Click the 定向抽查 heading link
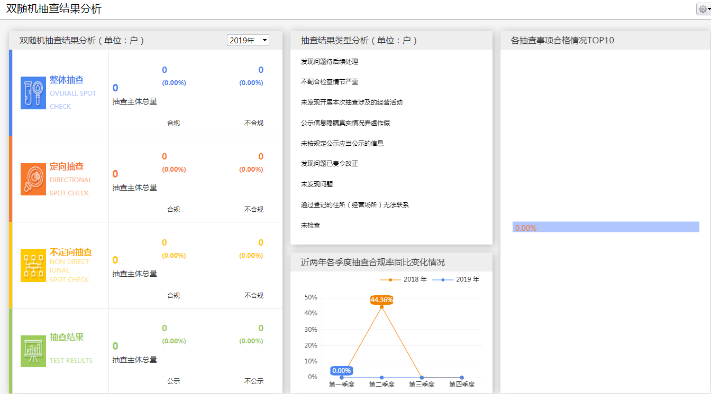Viewport: 711px width, 394px height. tap(67, 166)
